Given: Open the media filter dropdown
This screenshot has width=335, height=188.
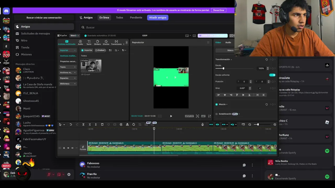Looking at the screenshot, I should (124, 50).
